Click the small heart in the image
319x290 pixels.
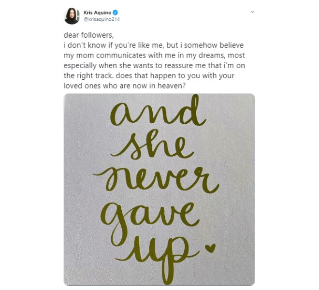click(210, 248)
